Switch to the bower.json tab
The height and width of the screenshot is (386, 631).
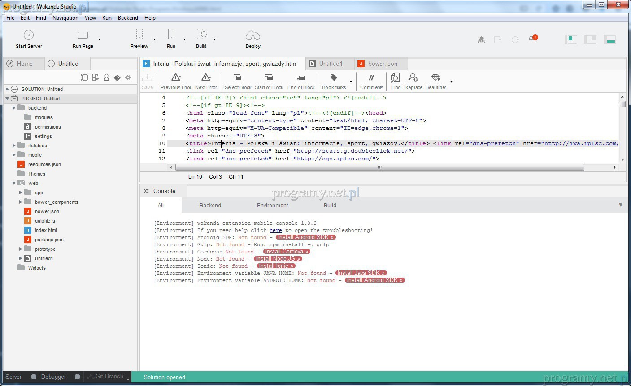pos(382,64)
